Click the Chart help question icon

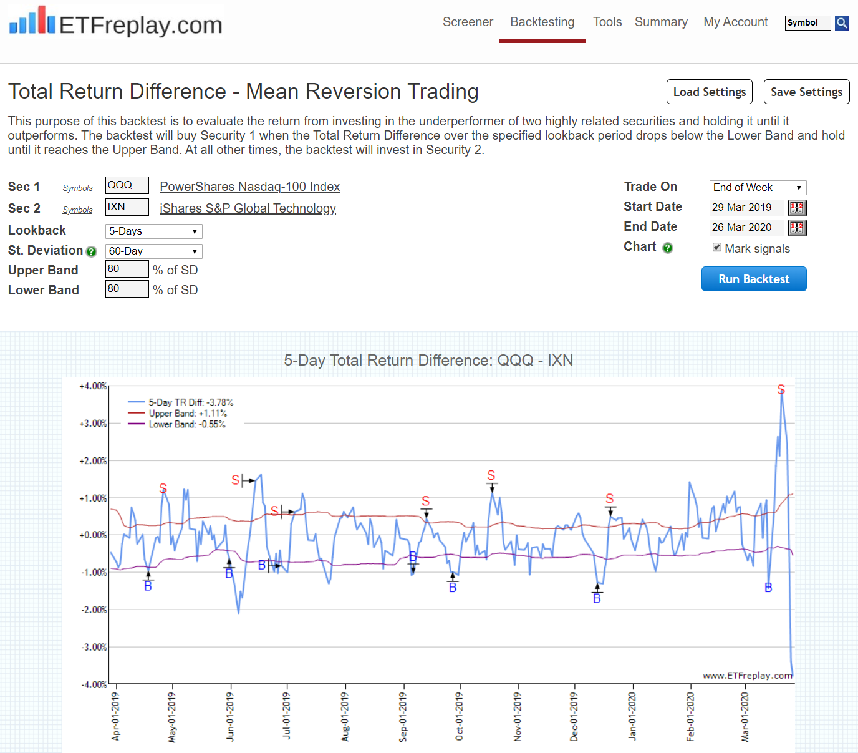[x=668, y=248]
